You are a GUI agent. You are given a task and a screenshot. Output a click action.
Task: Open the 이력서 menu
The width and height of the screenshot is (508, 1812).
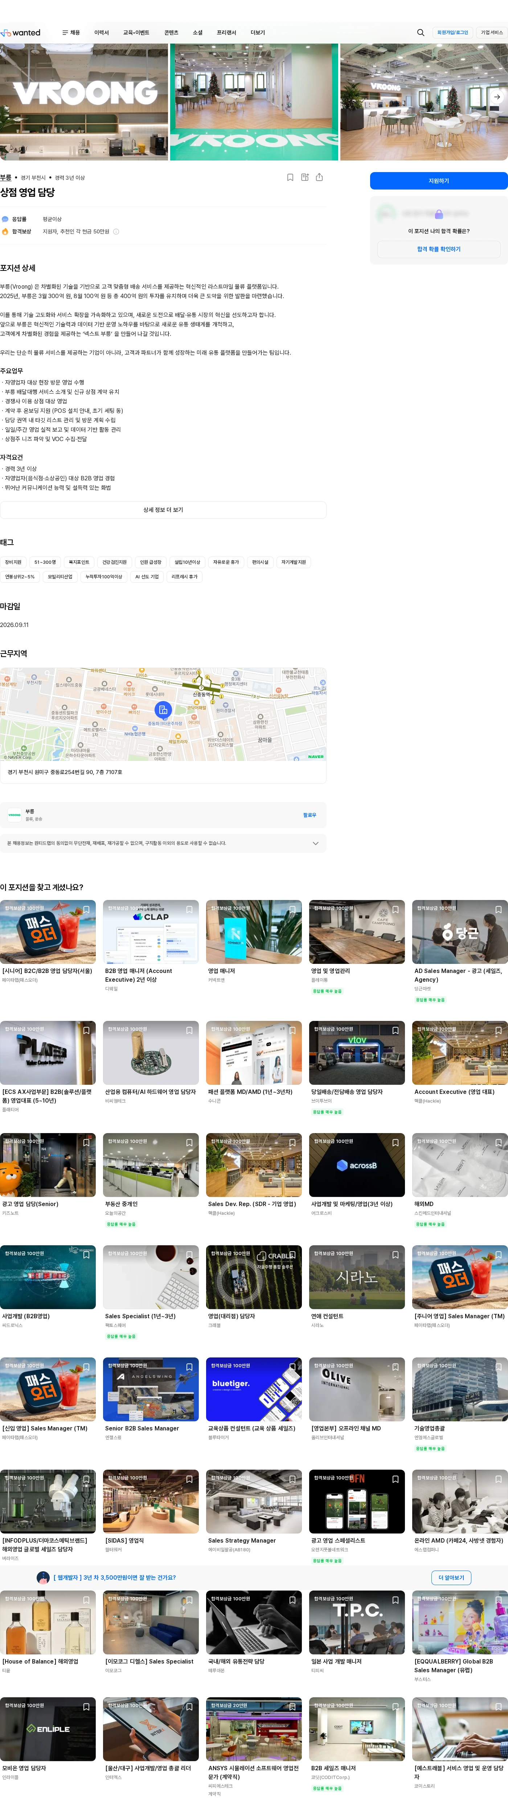point(102,32)
